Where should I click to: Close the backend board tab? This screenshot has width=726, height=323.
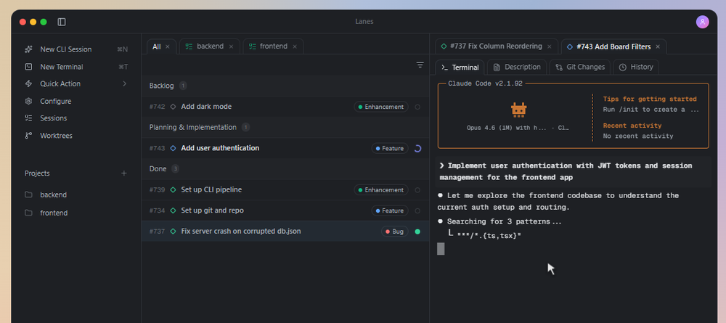point(231,46)
